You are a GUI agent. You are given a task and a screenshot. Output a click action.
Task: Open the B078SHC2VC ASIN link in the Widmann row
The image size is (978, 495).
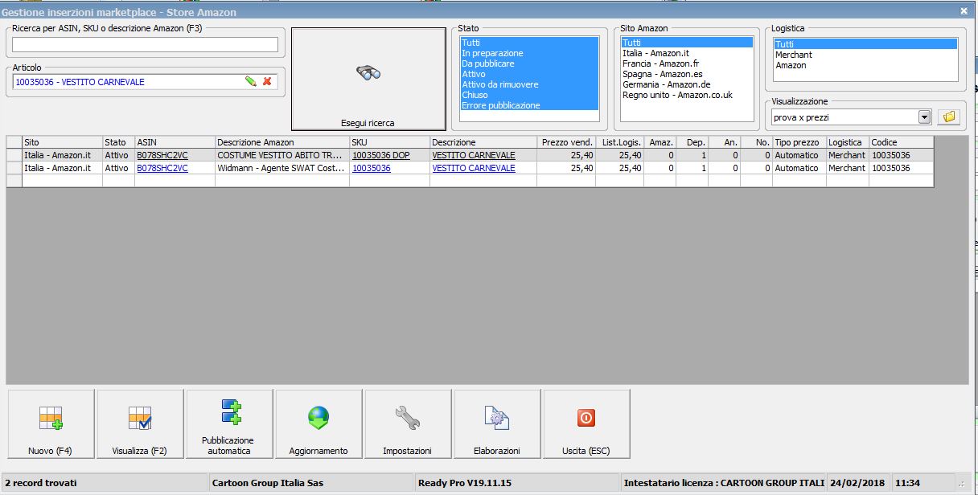(x=162, y=168)
